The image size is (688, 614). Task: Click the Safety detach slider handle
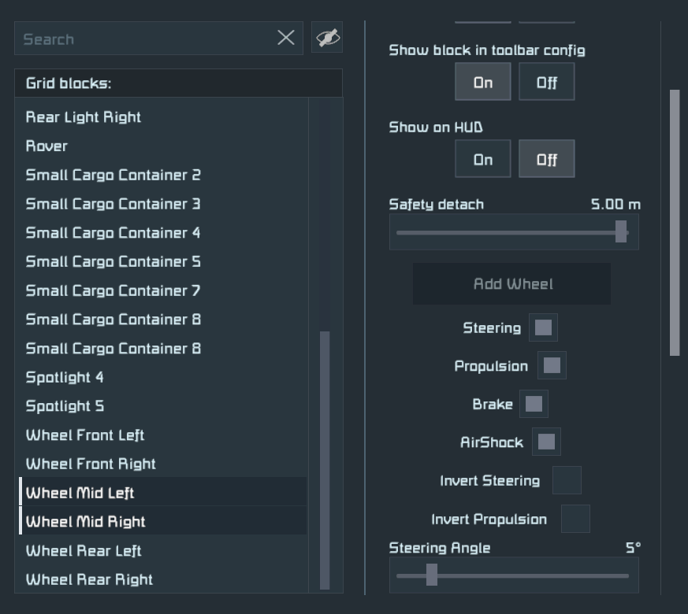click(x=621, y=232)
